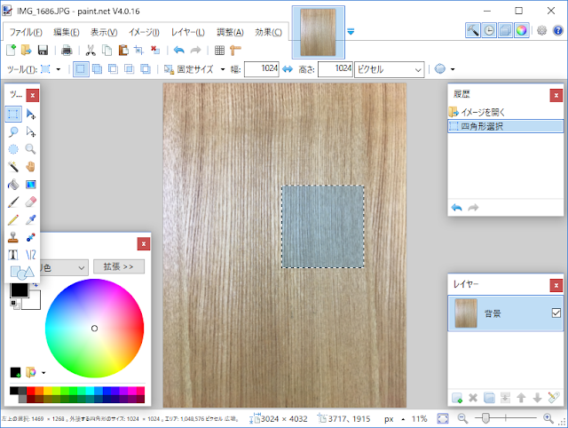Click the Crop to Selection icon
The width and height of the screenshot is (568, 428).
(138, 50)
